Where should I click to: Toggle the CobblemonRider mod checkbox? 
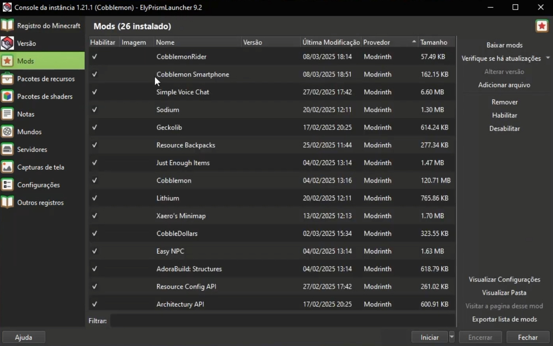(x=94, y=57)
